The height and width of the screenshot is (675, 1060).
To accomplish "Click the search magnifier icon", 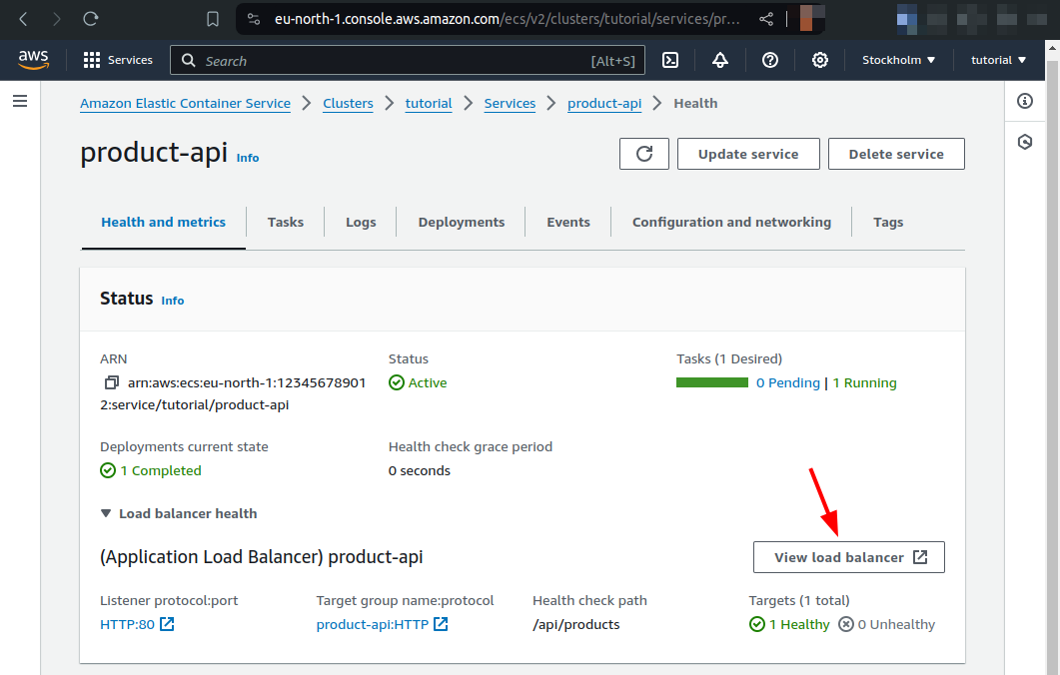I will coord(189,60).
